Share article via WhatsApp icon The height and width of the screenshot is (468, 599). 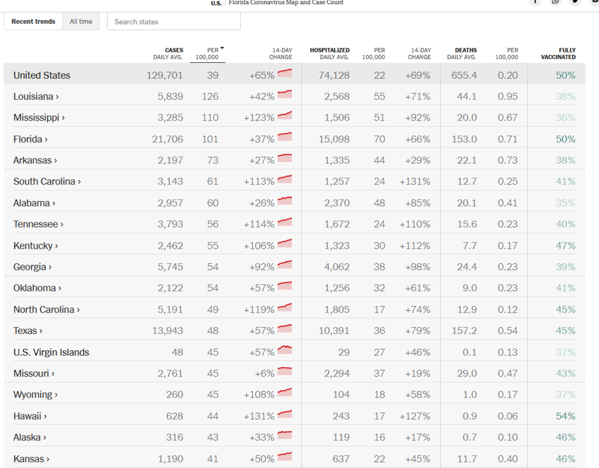pos(555,2)
